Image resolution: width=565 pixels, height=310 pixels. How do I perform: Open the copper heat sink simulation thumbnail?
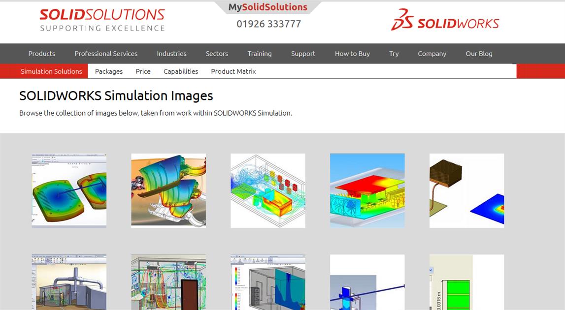pos(466,190)
